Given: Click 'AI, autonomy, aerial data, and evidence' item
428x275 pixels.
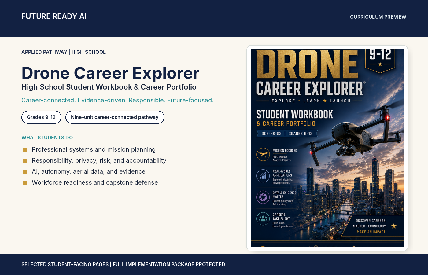Looking at the screenshot, I should pos(89,171).
